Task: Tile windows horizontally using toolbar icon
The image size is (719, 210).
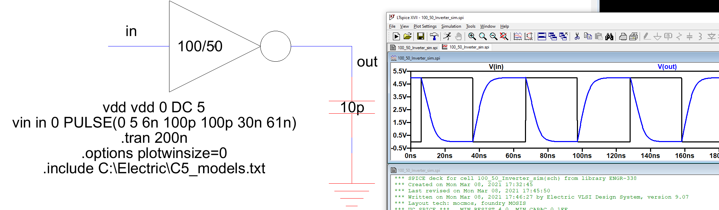Action: 542,36
